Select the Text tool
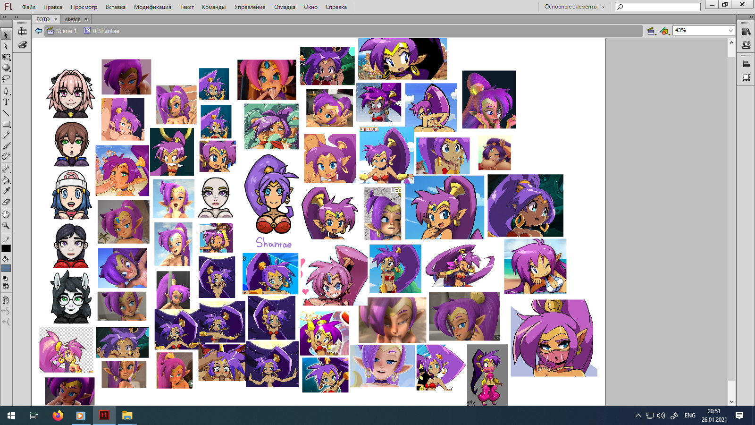 pyautogui.click(x=6, y=102)
